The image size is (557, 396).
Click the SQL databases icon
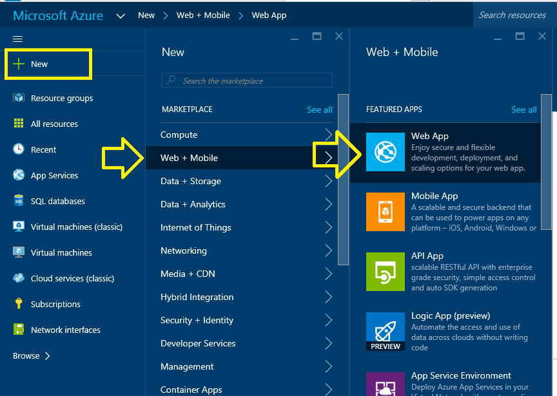pyautogui.click(x=19, y=200)
